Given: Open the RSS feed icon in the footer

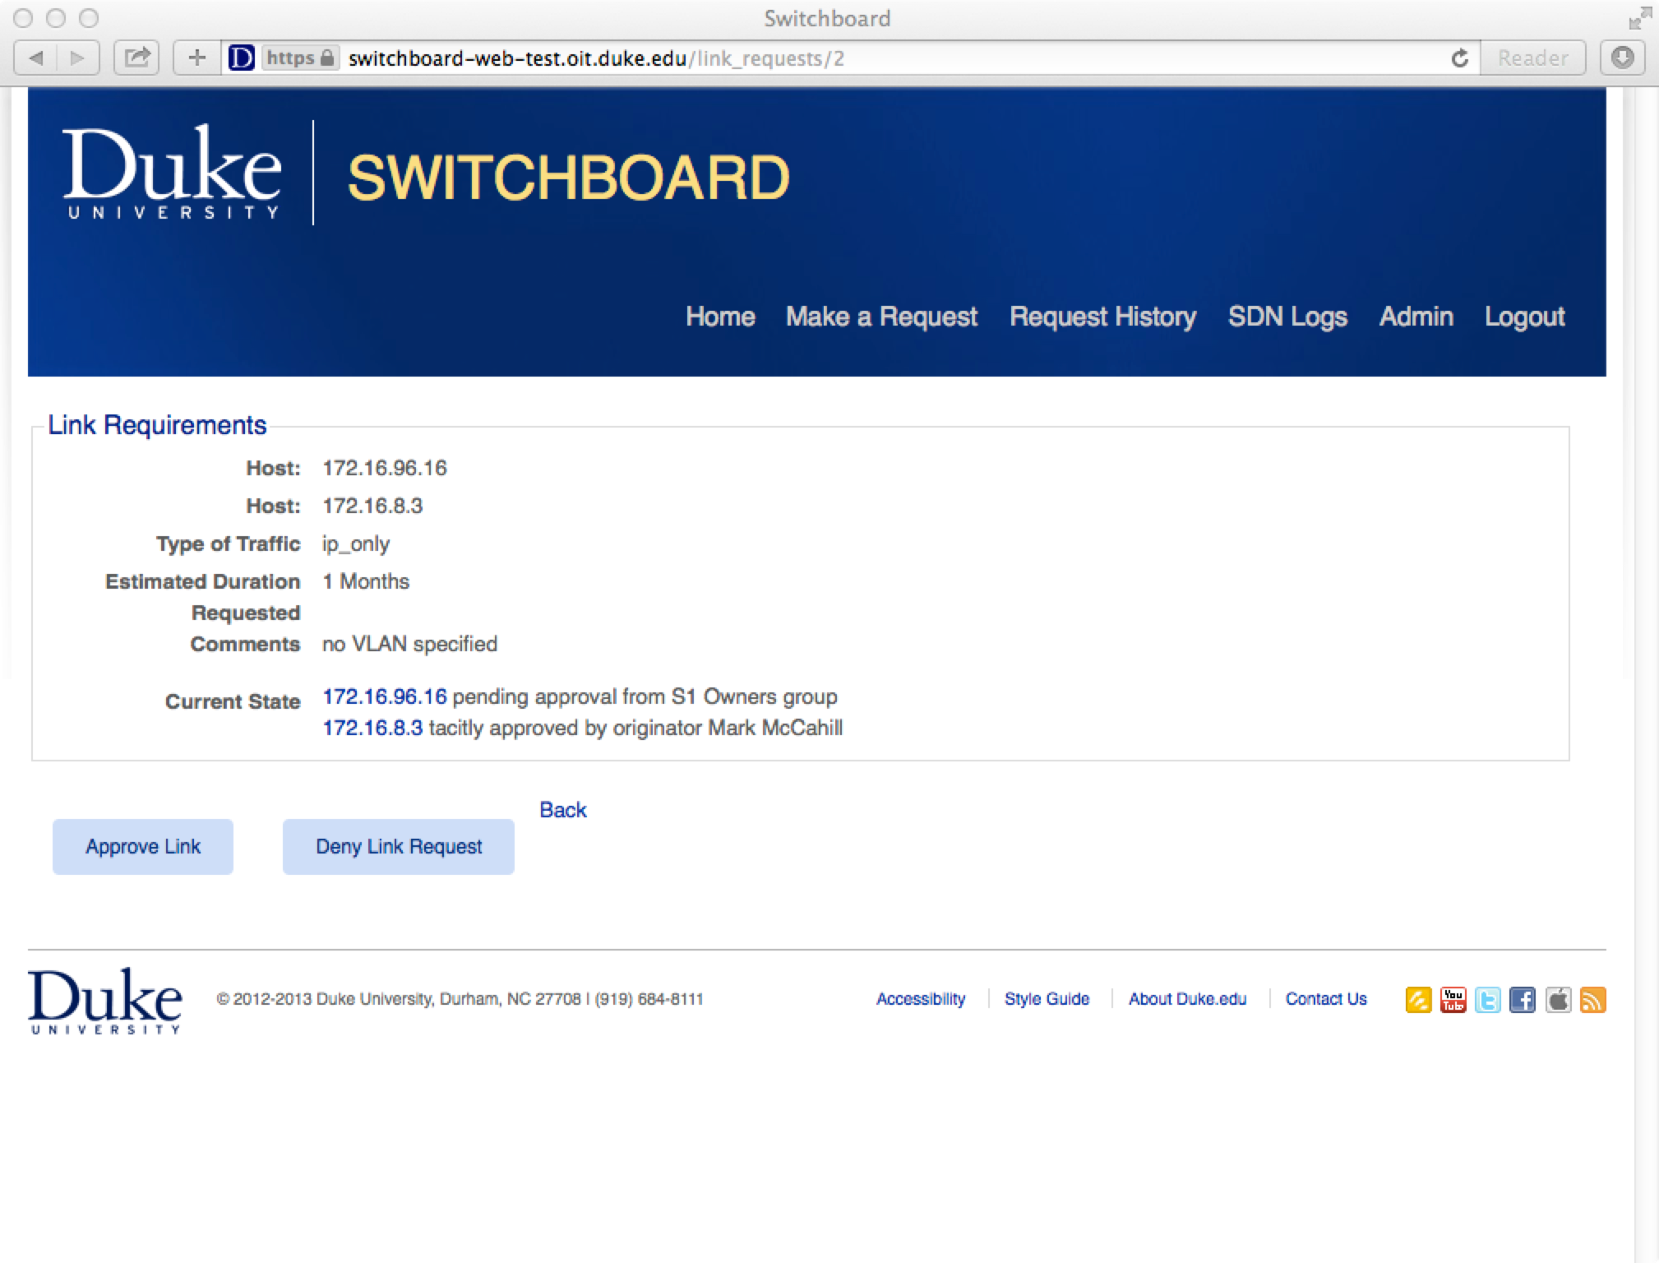Looking at the screenshot, I should click(1592, 1000).
